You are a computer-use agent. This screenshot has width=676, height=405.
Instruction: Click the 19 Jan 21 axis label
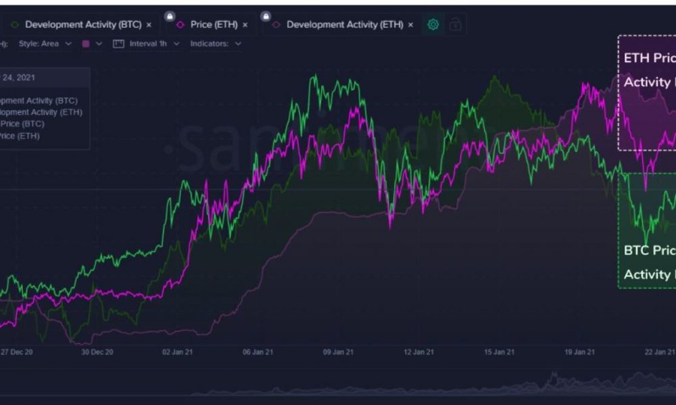pos(579,352)
